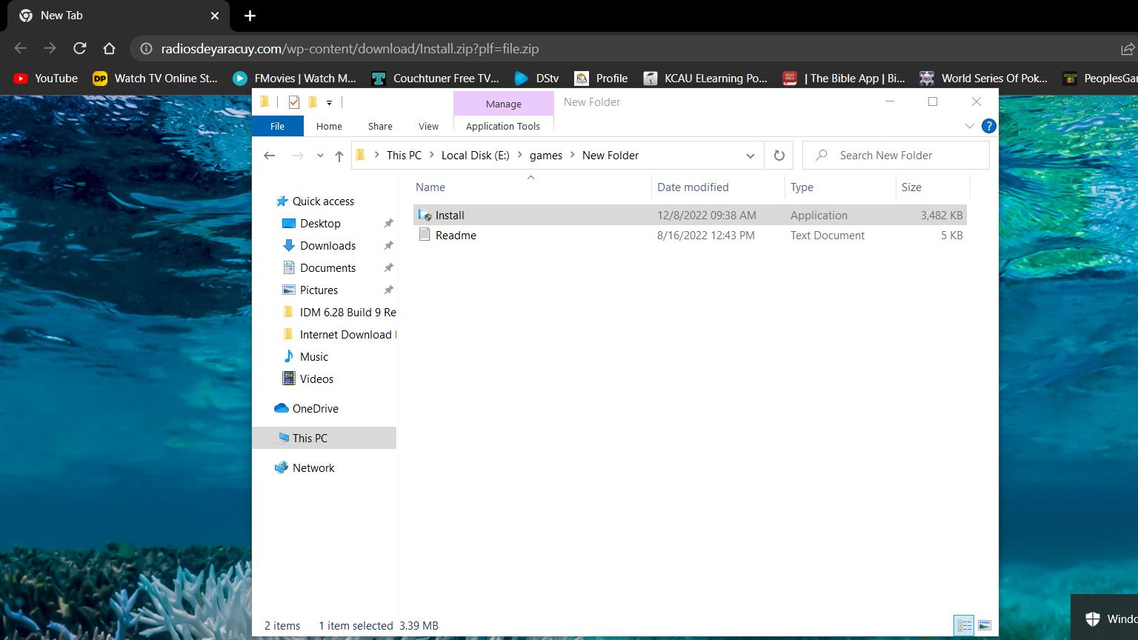1138x640 pixels.
Task: Open the YouTube bookmark
Action: click(x=46, y=79)
